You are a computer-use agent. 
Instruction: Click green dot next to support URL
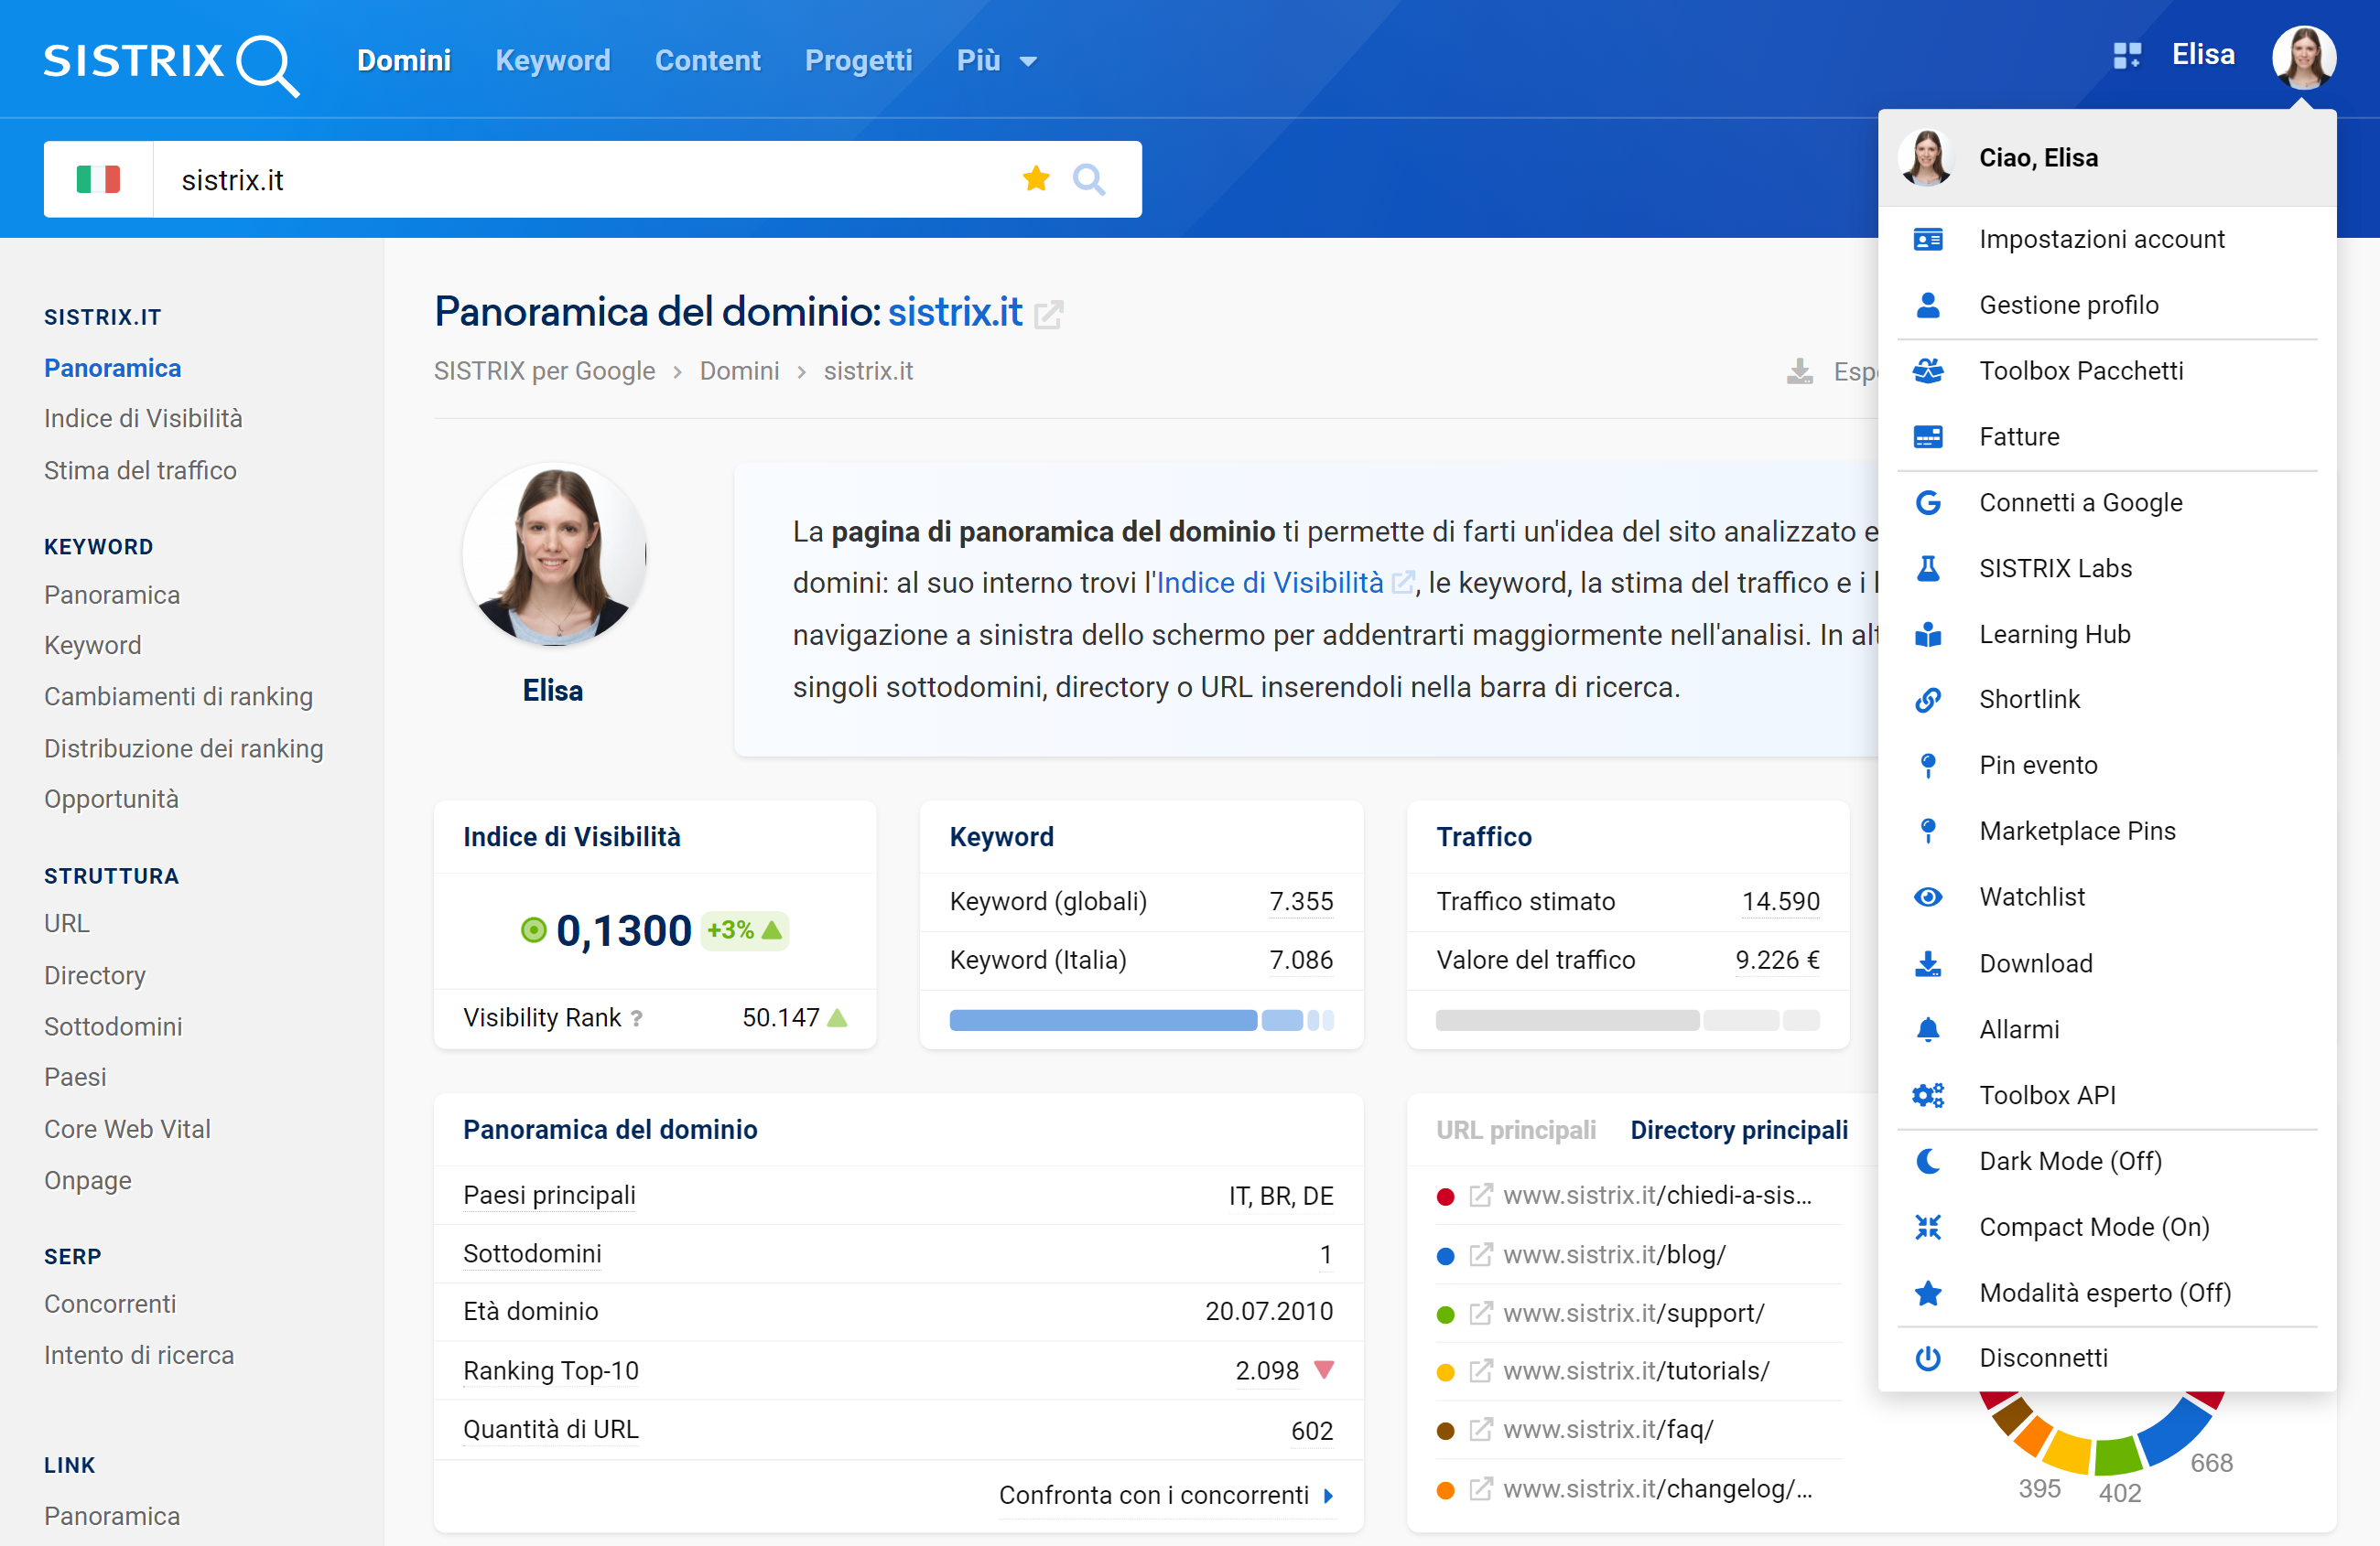1445,1315
